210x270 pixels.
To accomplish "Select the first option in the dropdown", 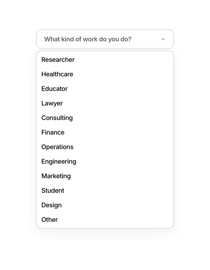I will point(58,60).
